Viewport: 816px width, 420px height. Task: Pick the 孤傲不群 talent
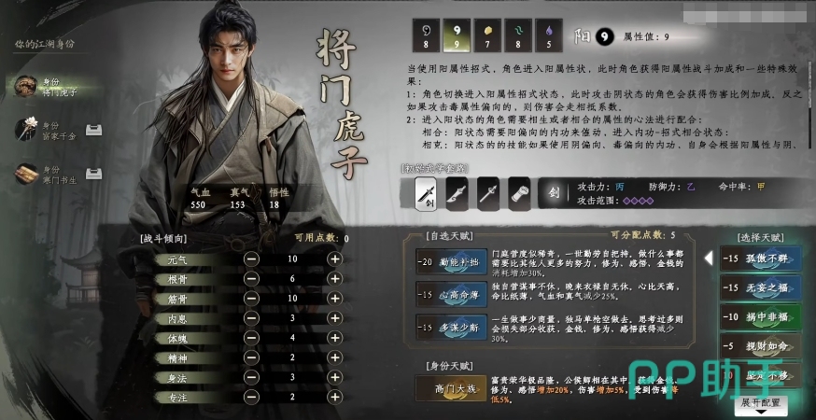pyautogui.click(x=760, y=259)
